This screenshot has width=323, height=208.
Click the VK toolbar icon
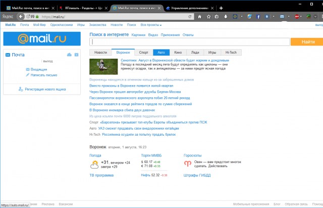[x=267, y=17]
